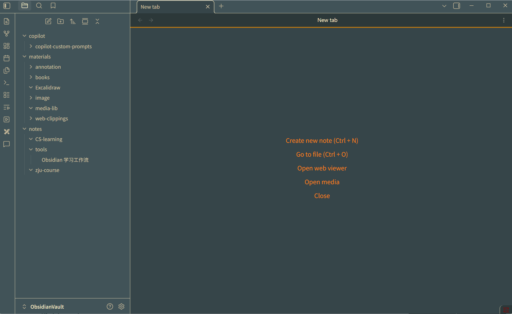This screenshot has height=314, width=512.
Task: Open the Obsidian 学习工作流 note
Action: (65, 160)
